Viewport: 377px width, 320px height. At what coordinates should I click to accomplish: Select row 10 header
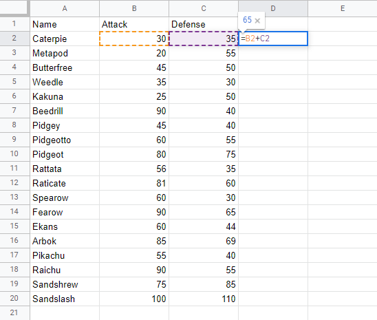(x=14, y=154)
